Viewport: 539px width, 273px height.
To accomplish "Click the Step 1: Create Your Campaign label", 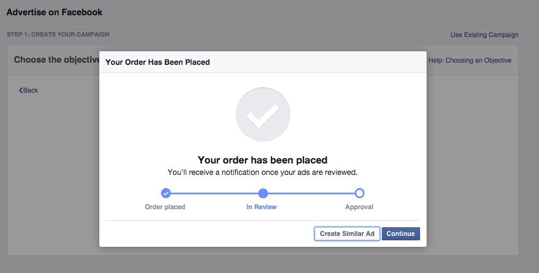I will [58, 34].
